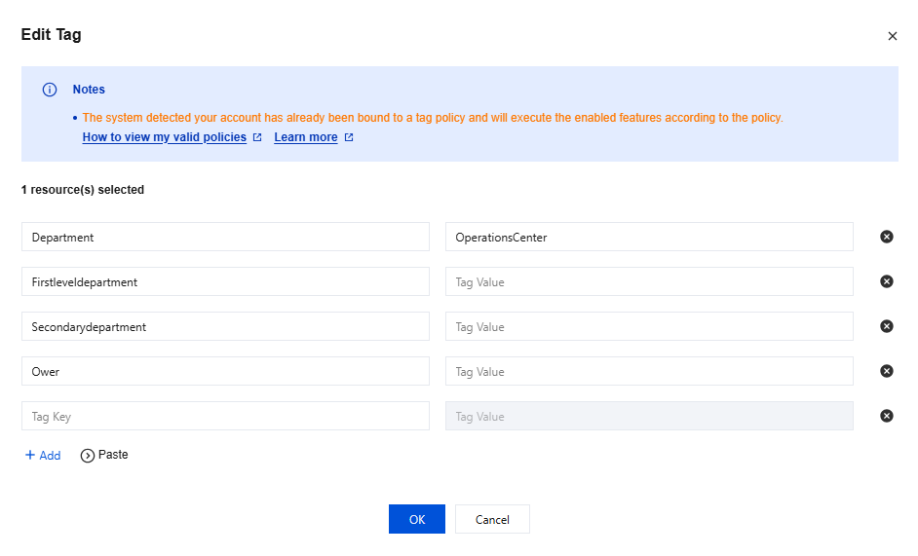918x556 pixels.
Task: Edit the Department tag key field
Action: (225, 237)
